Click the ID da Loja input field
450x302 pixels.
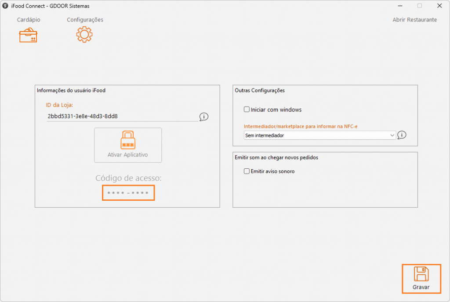[123, 116]
